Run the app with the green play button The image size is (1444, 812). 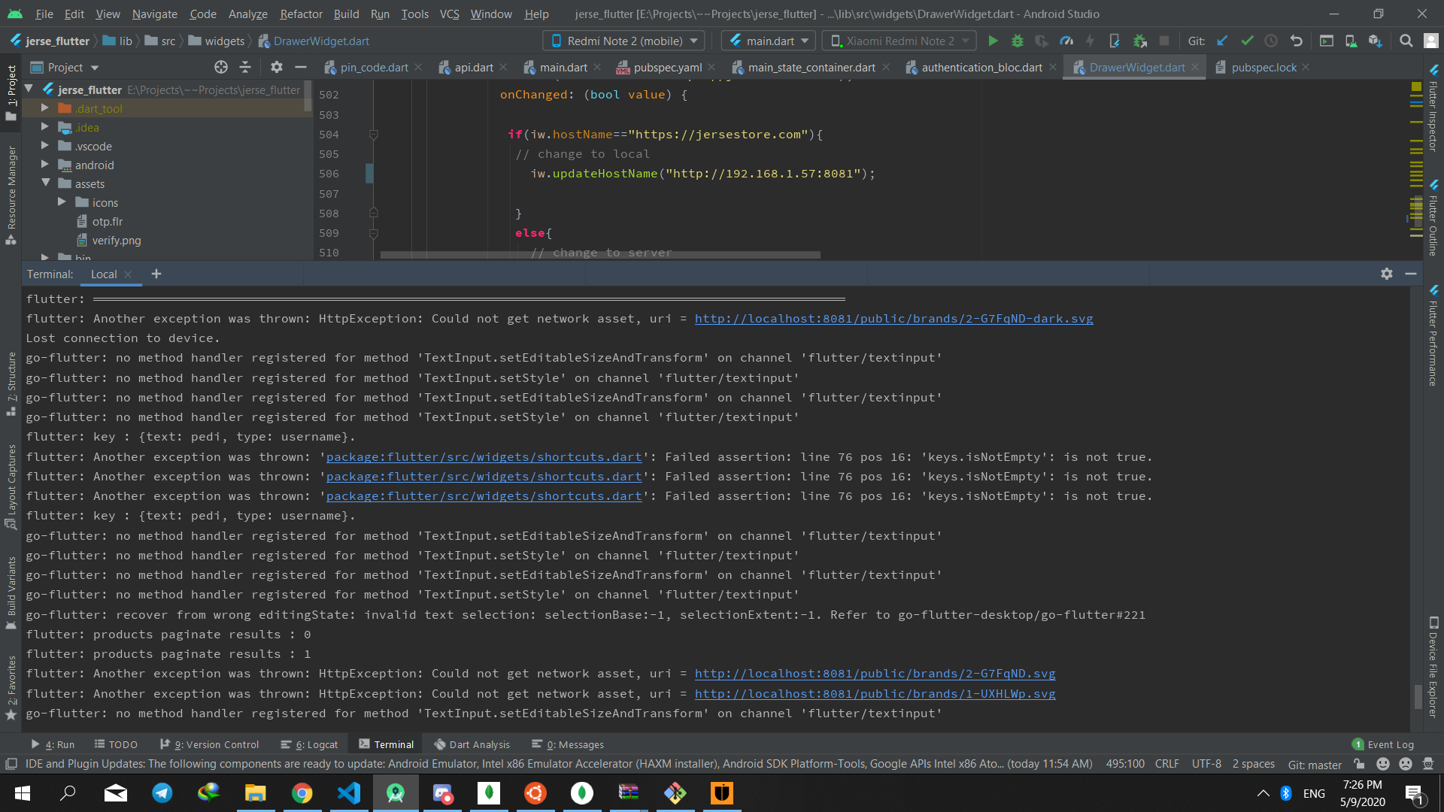(993, 41)
